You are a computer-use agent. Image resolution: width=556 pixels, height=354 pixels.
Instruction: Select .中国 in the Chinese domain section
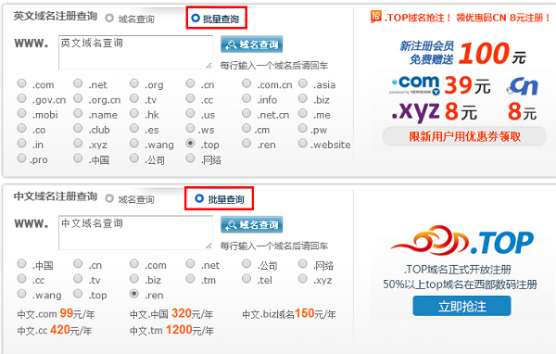21,264
